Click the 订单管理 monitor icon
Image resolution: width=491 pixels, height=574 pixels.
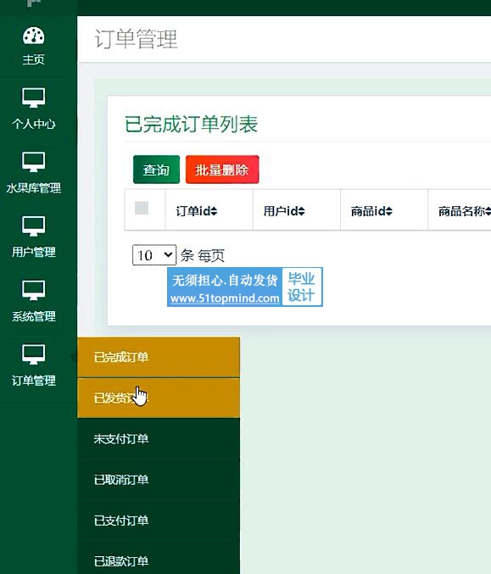pyautogui.click(x=33, y=354)
